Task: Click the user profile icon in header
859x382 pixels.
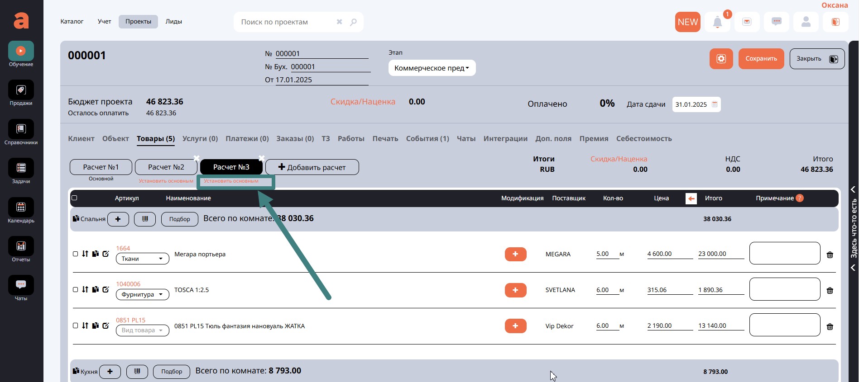Action: pyautogui.click(x=806, y=22)
